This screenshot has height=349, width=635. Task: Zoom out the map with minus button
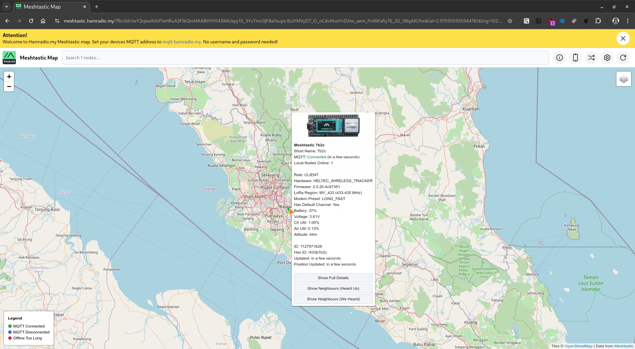coord(9,86)
